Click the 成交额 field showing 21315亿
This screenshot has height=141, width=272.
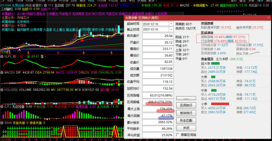click(158, 75)
